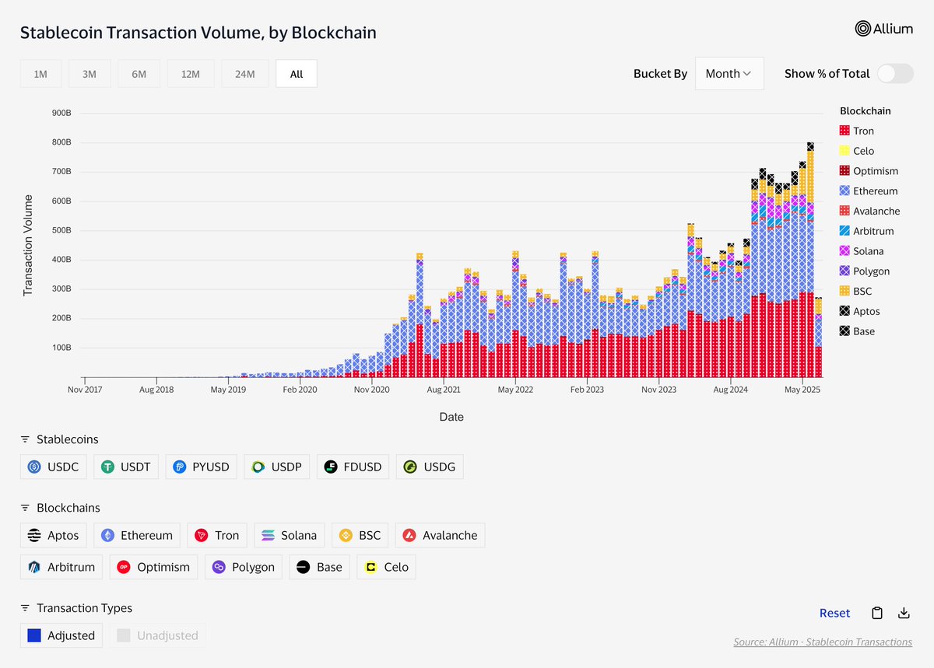Click the tallest bar near May 2025

pos(810,260)
